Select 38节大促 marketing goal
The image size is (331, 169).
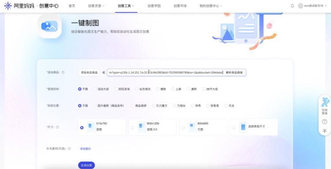[204, 89]
